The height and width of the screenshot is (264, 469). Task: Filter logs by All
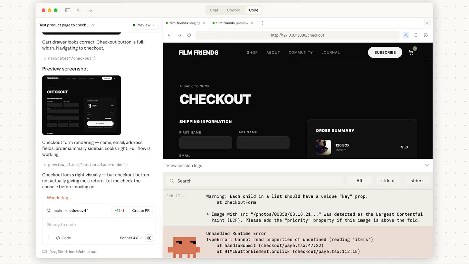tap(359, 181)
